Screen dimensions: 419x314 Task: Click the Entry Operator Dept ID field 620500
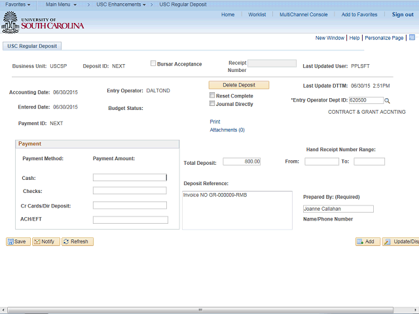366,100
